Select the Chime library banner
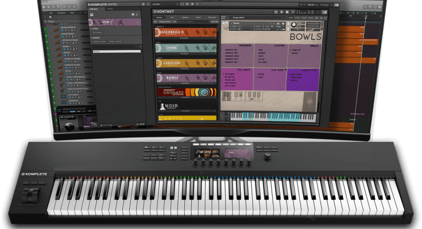The image size is (422, 229). (185, 48)
